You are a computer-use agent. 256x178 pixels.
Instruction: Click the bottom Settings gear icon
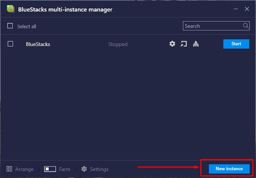tap(84, 169)
